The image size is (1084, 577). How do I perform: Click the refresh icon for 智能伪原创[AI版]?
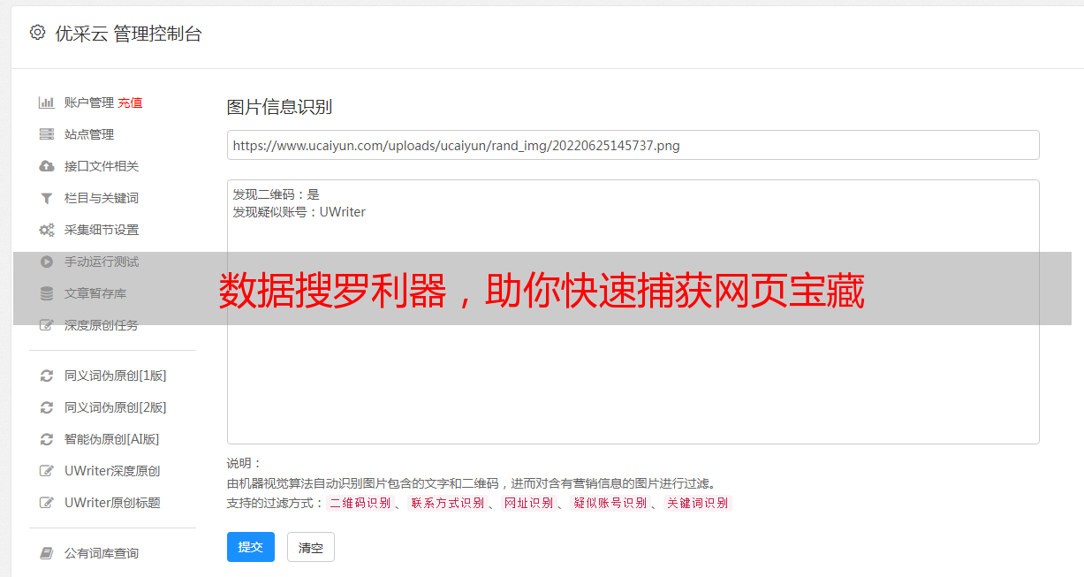[47, 439]
